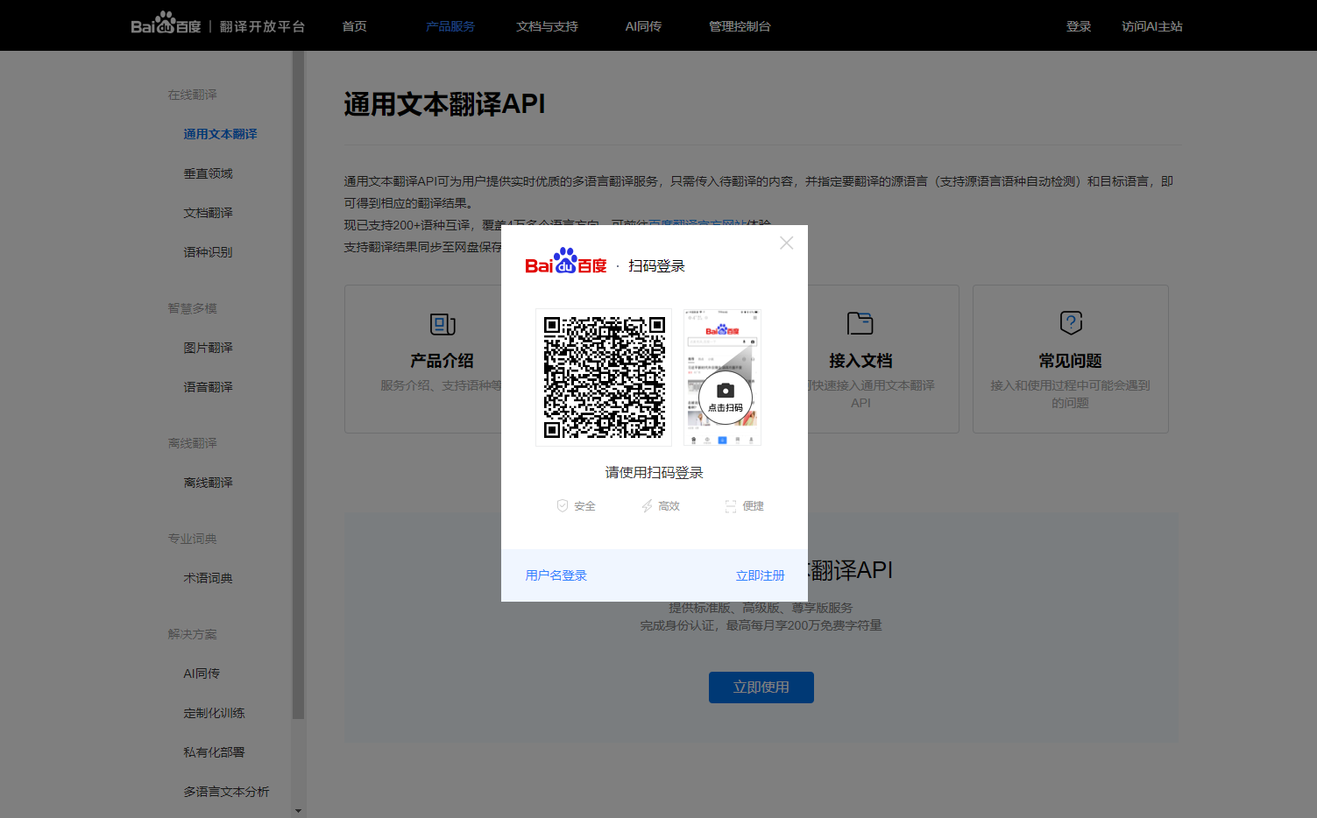Click the 离线翻译 sidebar section heading
1317x818 pixels.
192,443
